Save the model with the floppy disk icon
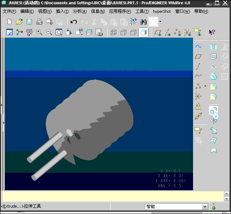Screen dimensions: 231x214 (x=29, y=22)
